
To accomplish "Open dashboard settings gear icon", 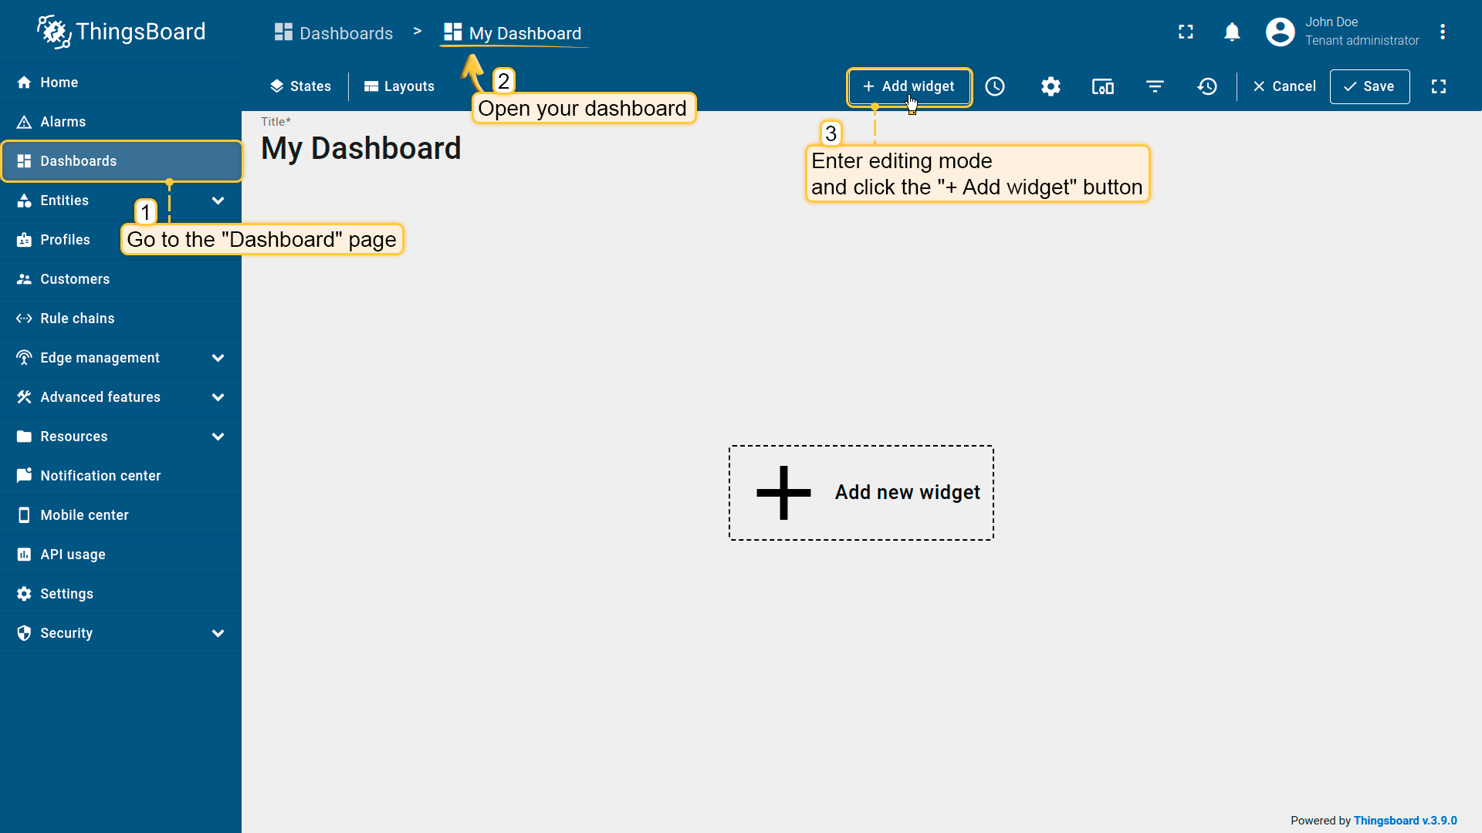I will pos(1051,86).
